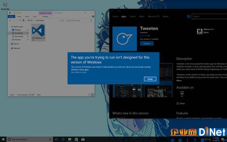Open File Explorer from the taskbar

click(70, 140)
